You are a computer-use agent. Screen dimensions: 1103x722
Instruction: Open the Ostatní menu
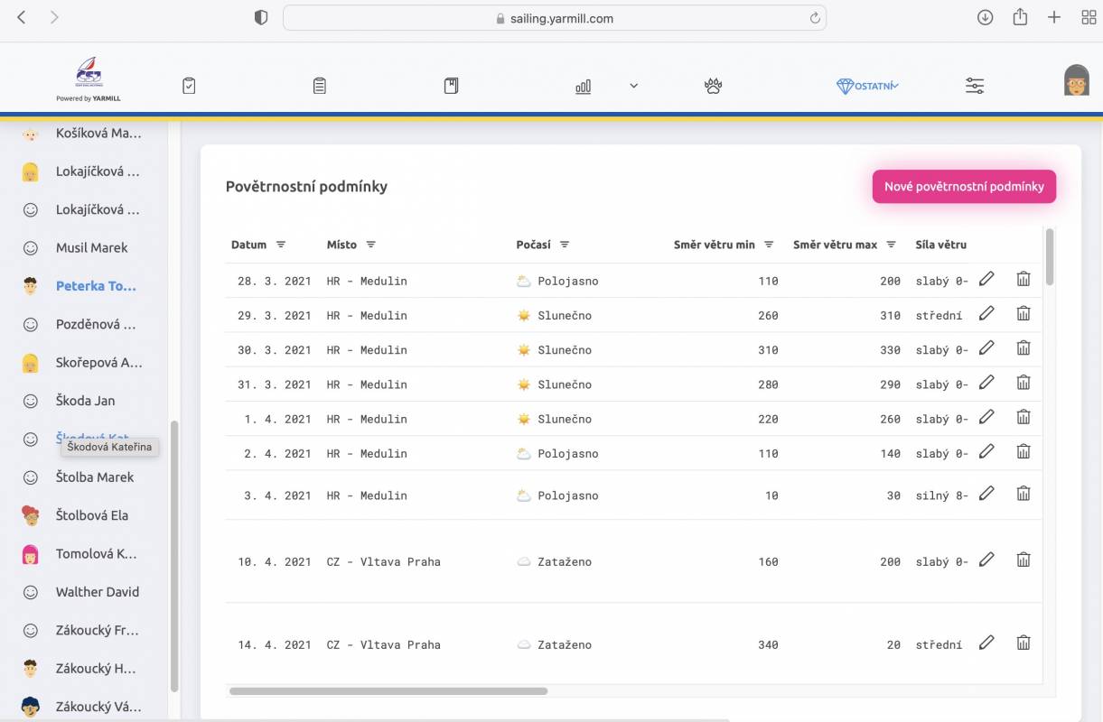click(x=867, y=86)
